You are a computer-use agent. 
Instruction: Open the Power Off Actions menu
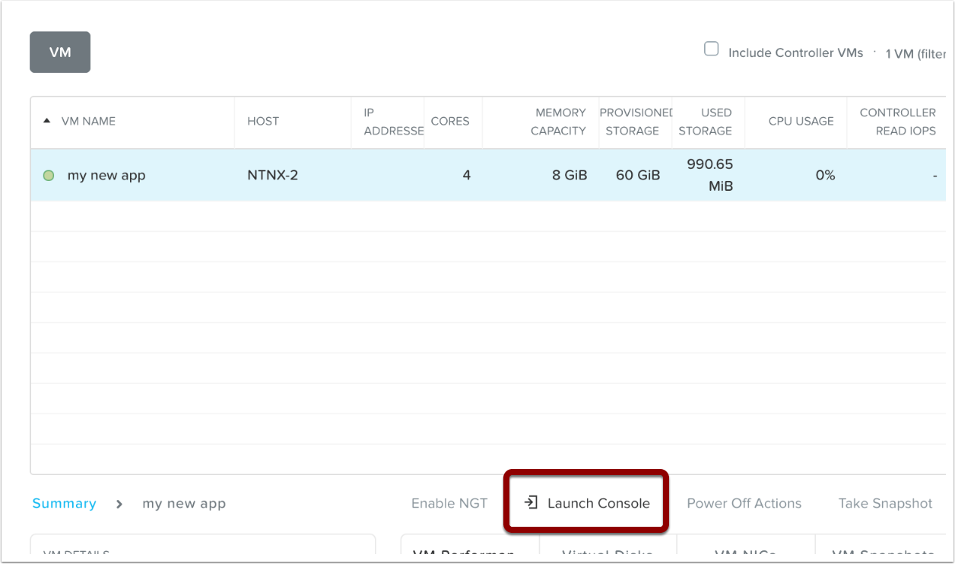pos(744,503)
